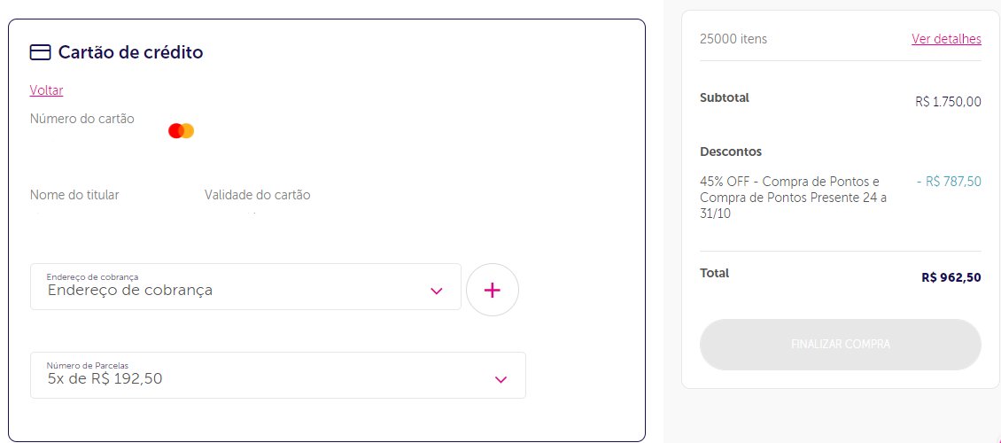The image size is (1001, 443).
Task: Add a new billing address with plus button
Action: click(x=493, y=290)
